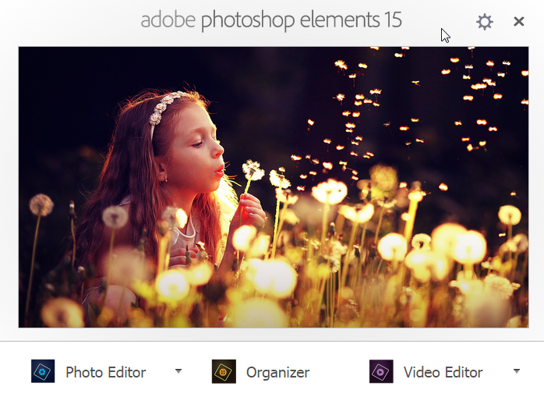Click the Video Editor app icon
Image resolution: width=544 pixels, height=397 pixels.
381,371
